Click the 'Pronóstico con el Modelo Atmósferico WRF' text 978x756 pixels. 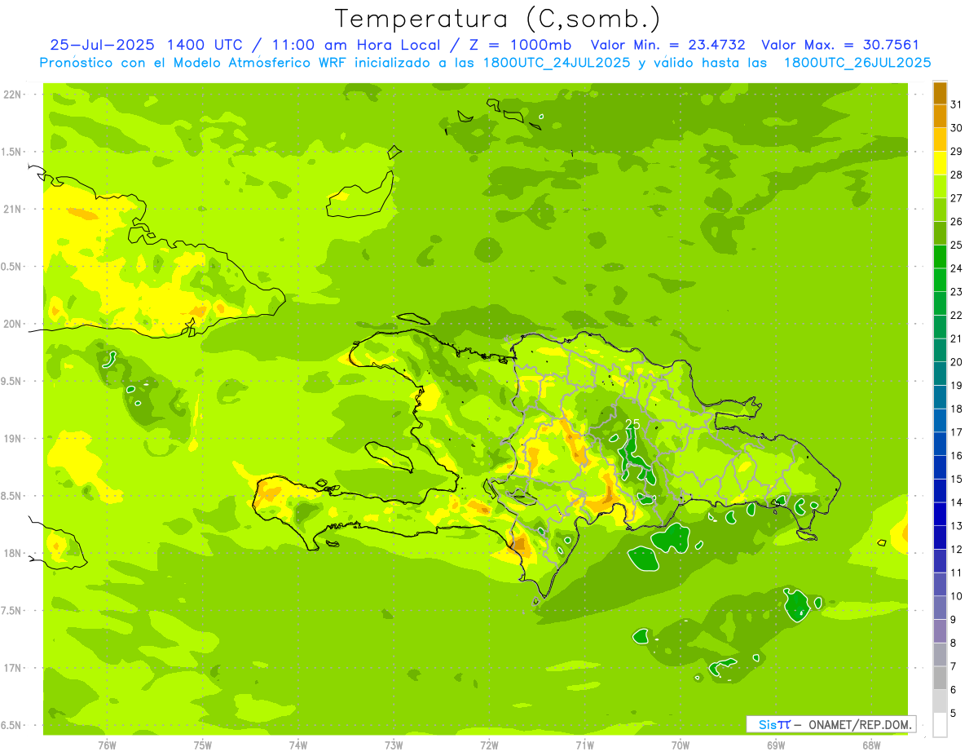(195, 63)
